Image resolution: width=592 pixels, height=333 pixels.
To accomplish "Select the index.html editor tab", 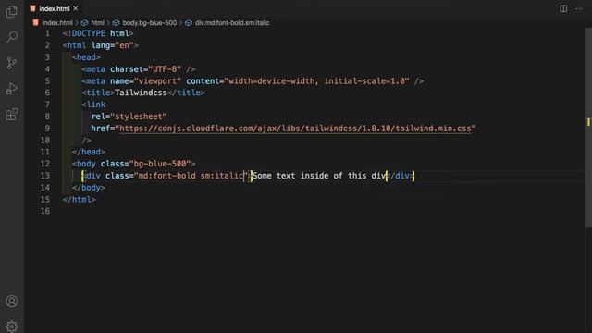I will (x=54, y=8).
